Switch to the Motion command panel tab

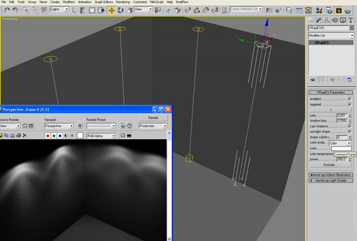pyautogui.click(x=334, y=20)
